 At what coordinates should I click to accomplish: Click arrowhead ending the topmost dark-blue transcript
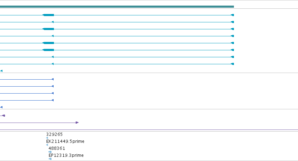(53, 79)
